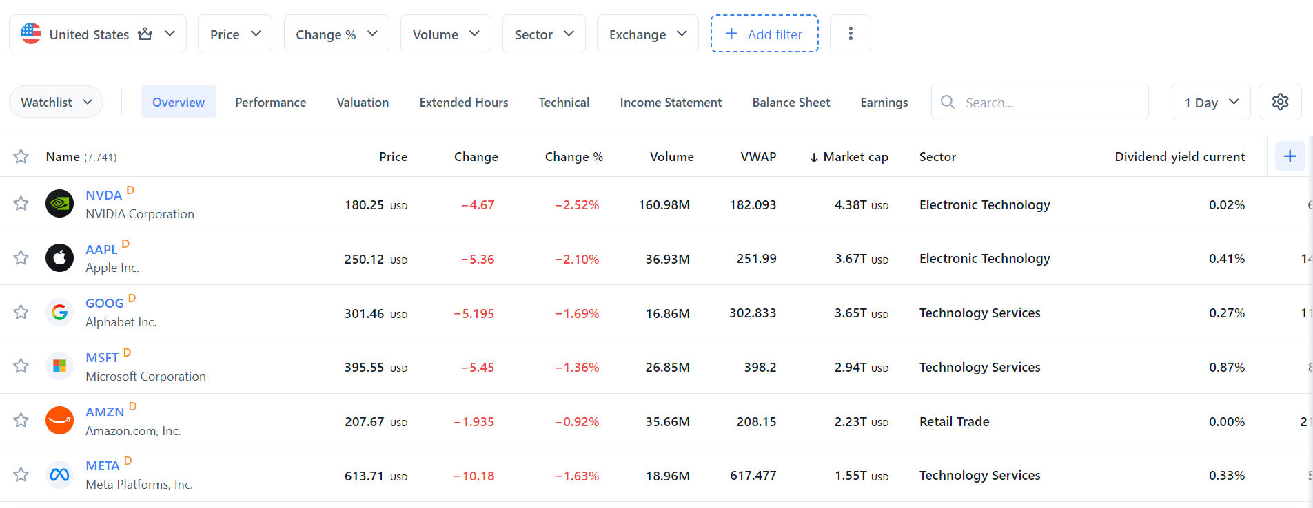Click the United States flag icon
The height and width of the screenshot is (508, 1313).
pyautogui.click(x=31, y=33)
